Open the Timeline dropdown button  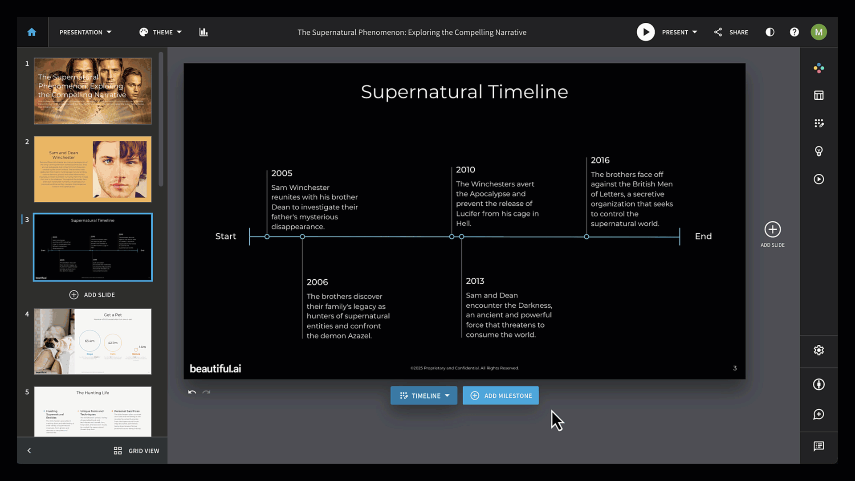click(424, 395)
